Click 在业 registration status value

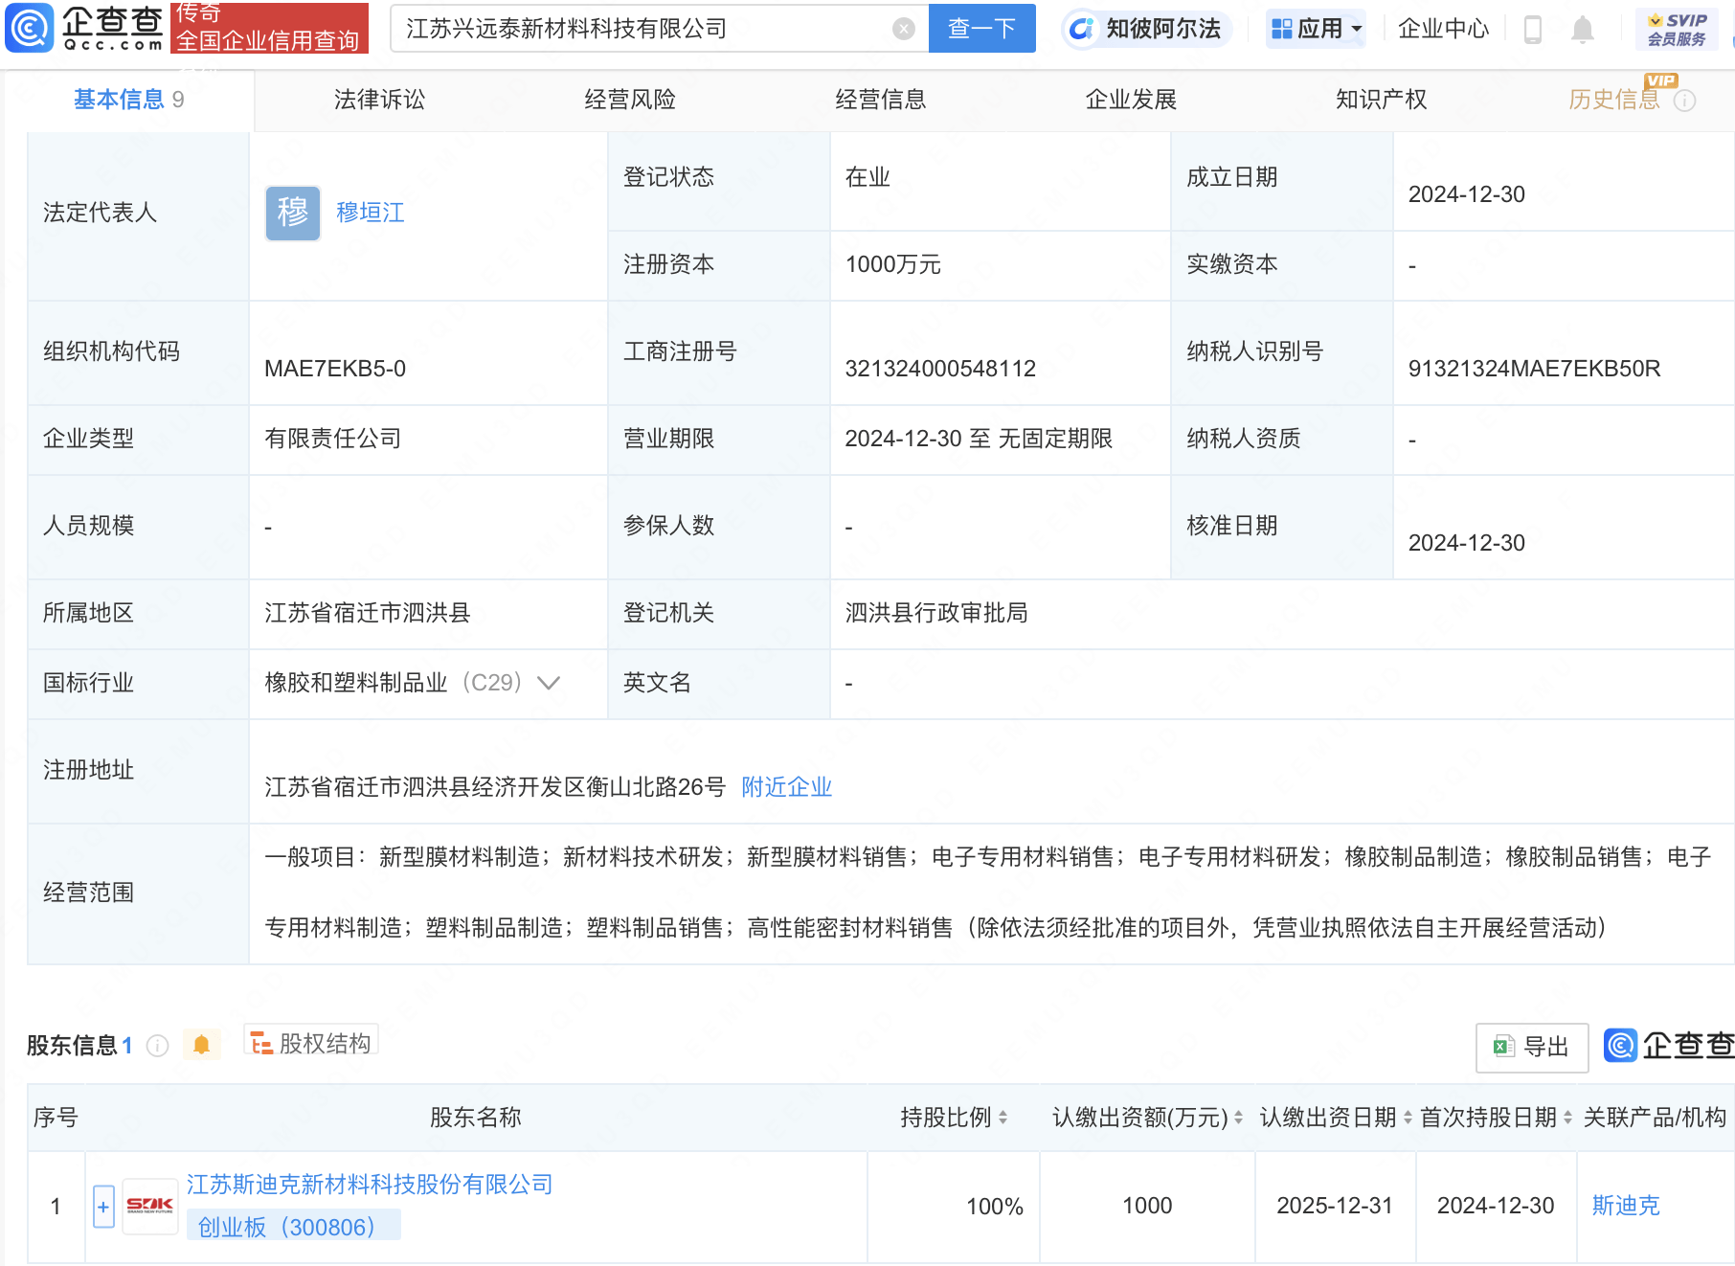(x=867, y=177)
